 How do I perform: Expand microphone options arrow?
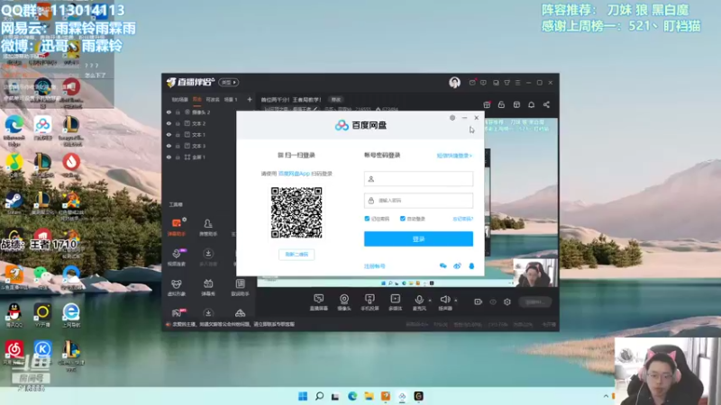click(x=430, y=301)
